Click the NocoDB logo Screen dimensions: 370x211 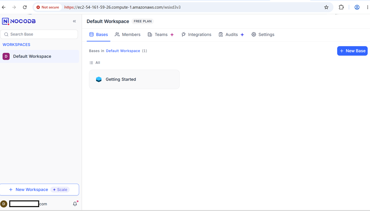click(x=19, y=21)
